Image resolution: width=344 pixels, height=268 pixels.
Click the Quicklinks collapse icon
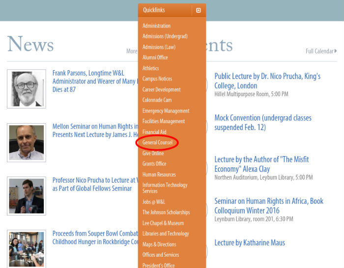(198, 10)
